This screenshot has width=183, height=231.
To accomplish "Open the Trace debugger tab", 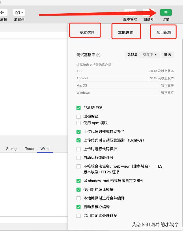I will click(29, 149).
